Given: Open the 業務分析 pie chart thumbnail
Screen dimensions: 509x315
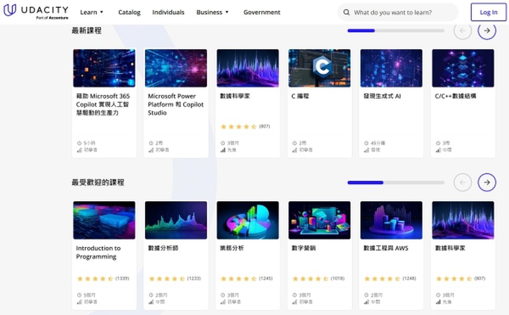Looking at the screenshot, I should (248, 220).
